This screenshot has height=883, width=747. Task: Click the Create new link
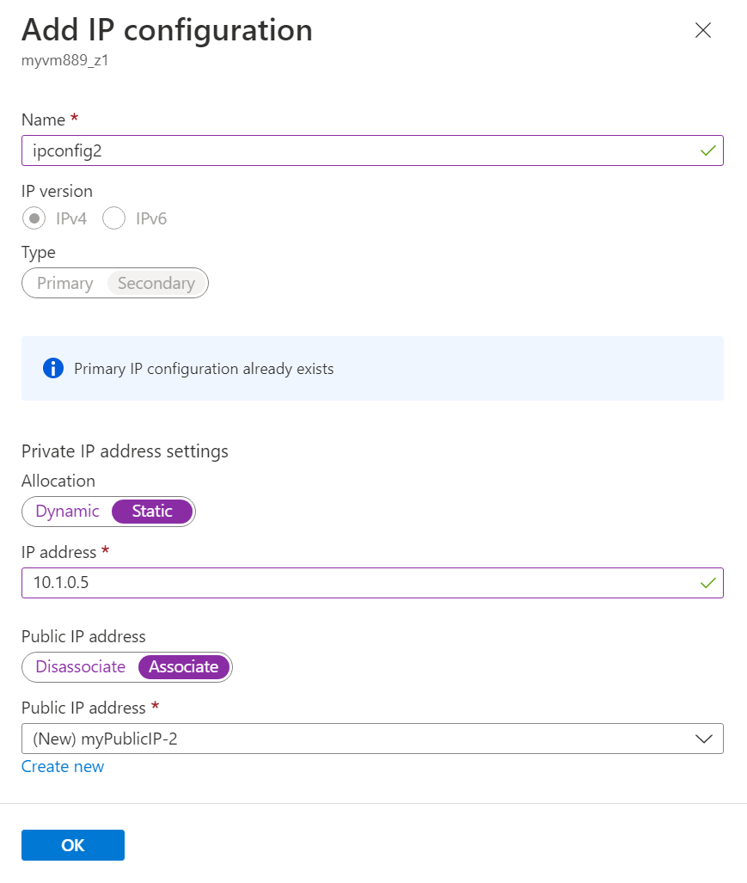coord(63,767)
